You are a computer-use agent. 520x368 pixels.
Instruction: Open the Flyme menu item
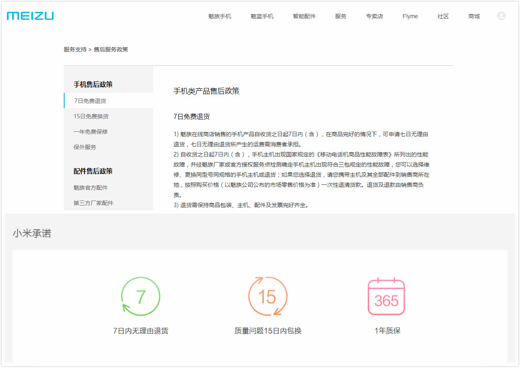(x=410, y=16)
